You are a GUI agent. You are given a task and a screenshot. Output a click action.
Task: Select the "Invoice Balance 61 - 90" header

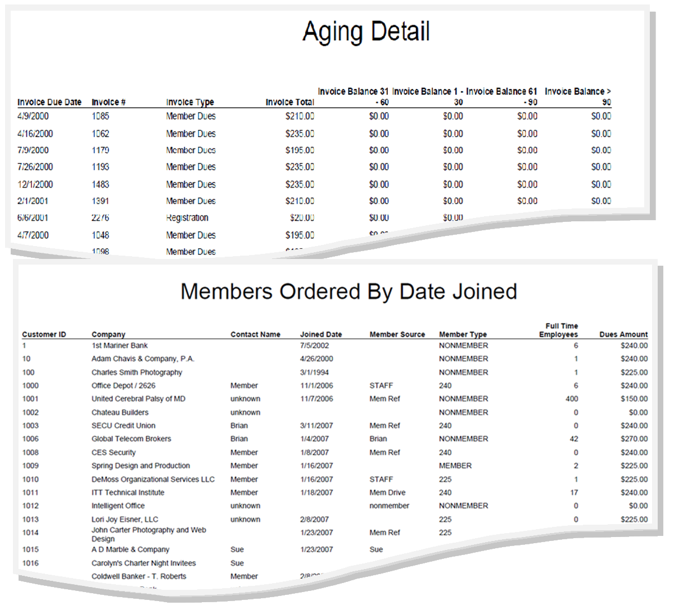[x=501, y=97]
